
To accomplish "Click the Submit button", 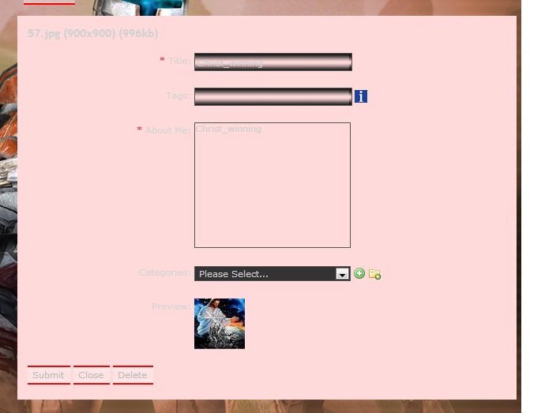I will click(48, 375).
